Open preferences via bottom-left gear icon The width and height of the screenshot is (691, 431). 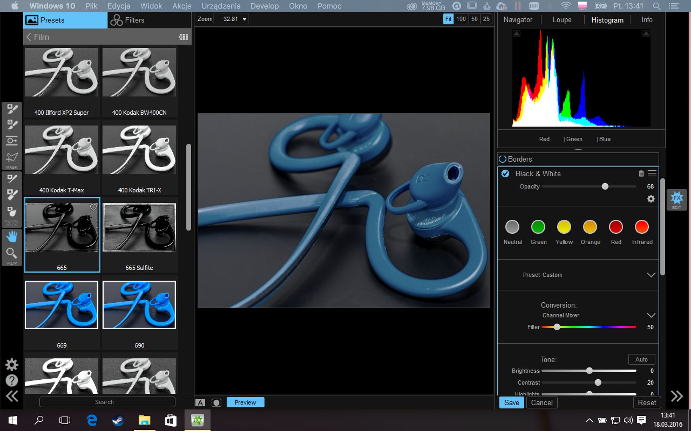12,364
